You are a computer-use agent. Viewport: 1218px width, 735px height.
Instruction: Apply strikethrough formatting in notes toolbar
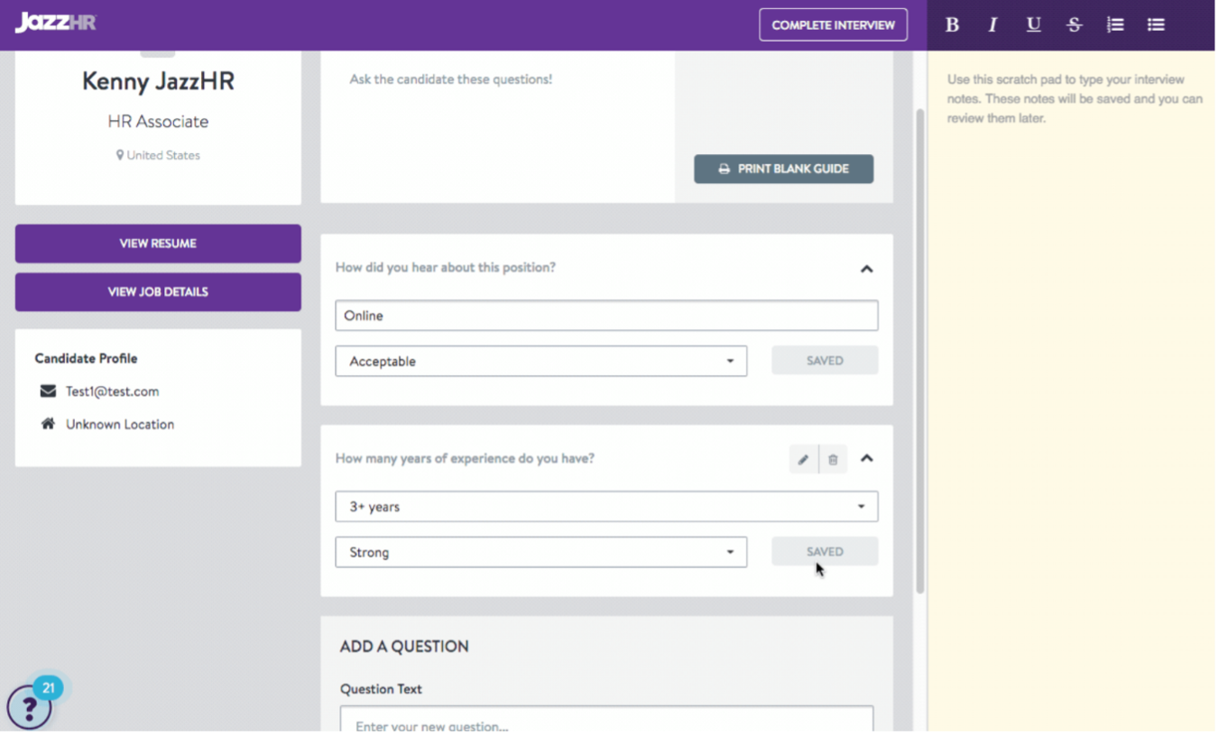[1074, 25]
